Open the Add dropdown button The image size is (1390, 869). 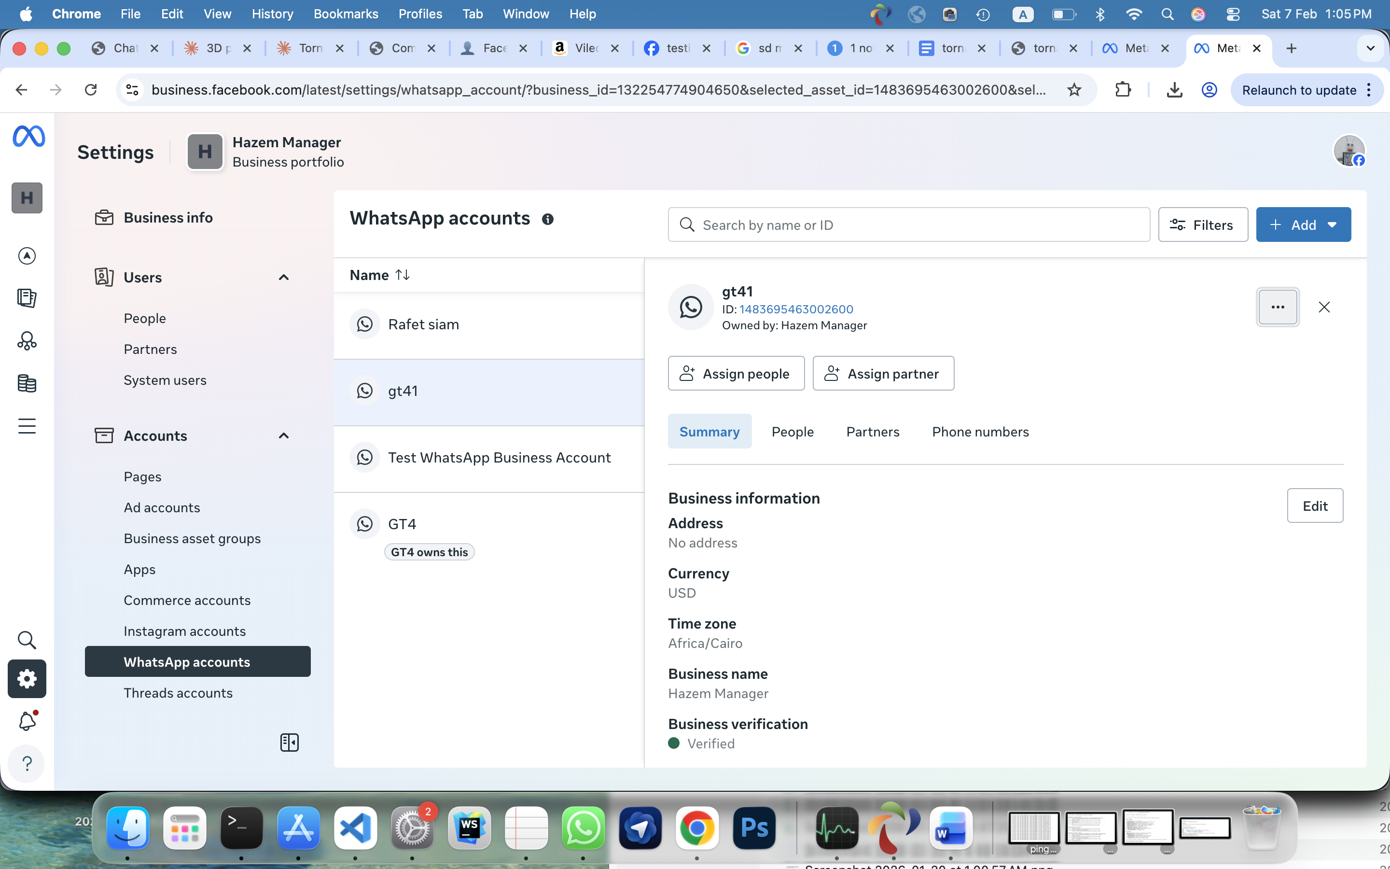tap(1303, 224)
